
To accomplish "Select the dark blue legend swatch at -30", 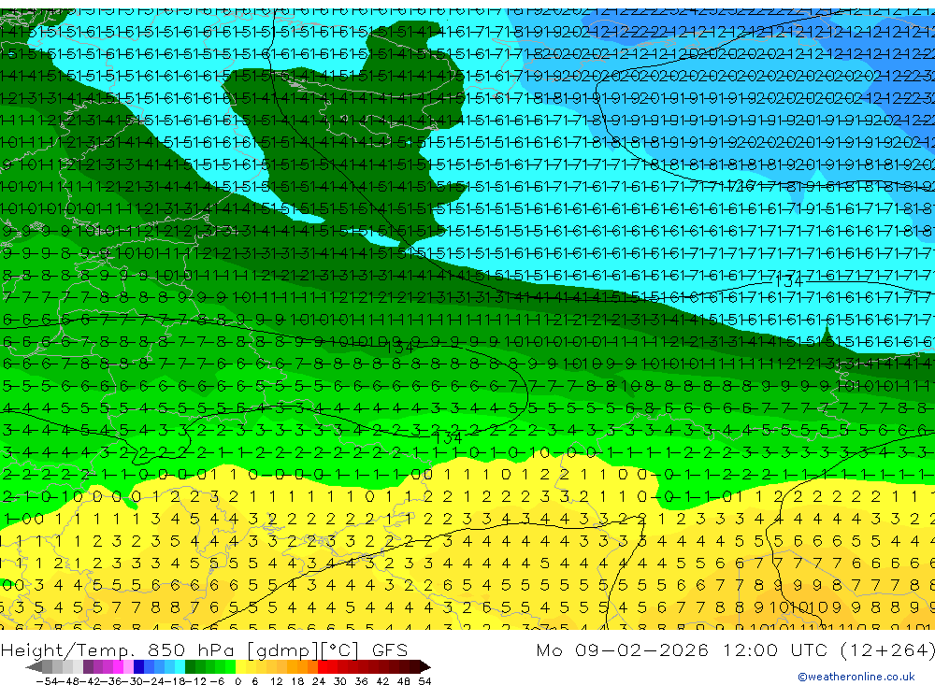I will 138,667.
